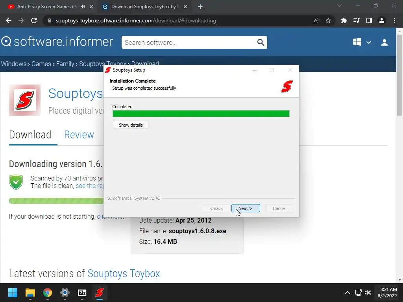Open Chrome profile avatar
The height and width of the screenshot is (302, 403).
(x=382, y=20)
